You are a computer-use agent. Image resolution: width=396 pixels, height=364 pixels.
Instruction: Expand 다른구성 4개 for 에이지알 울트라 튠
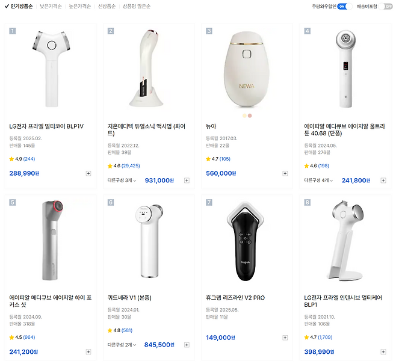(318, 180)
